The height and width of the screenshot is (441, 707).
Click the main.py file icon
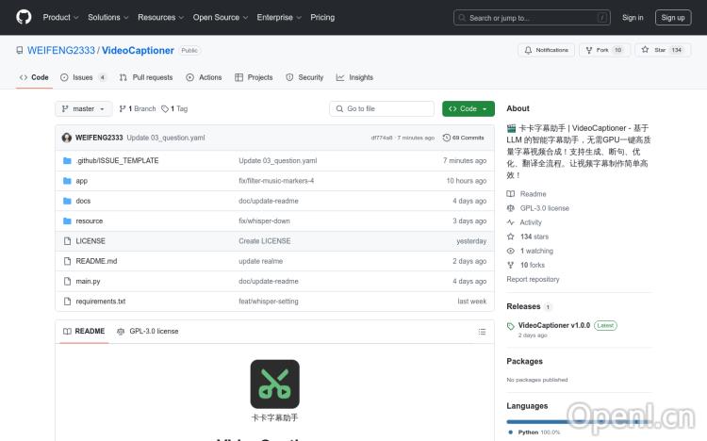pyautogui.click(x=67, y=281)
